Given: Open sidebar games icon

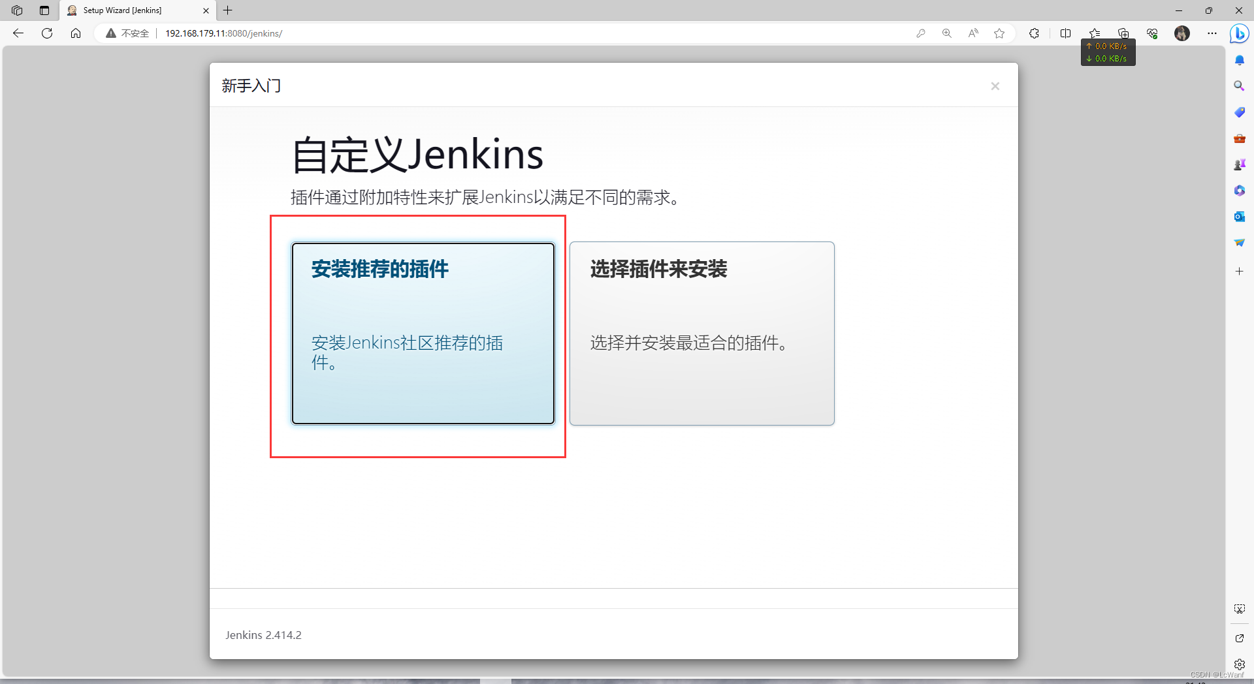Looking at the screenshot, I should 1240,164.
